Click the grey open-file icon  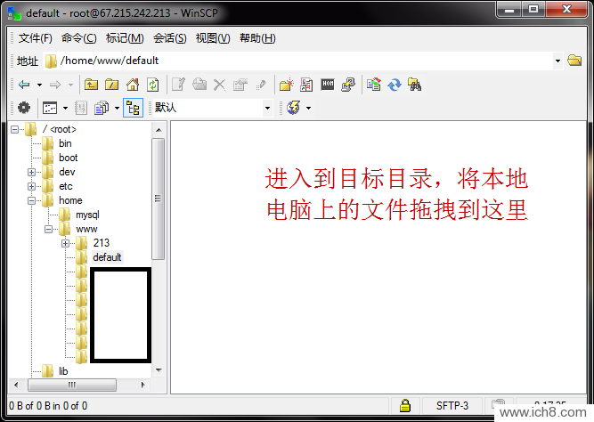199,85
